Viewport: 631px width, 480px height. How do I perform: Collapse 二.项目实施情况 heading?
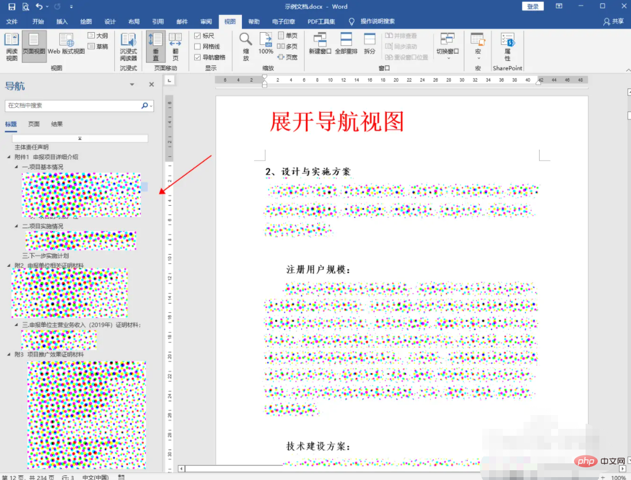(x=17, y=226)
